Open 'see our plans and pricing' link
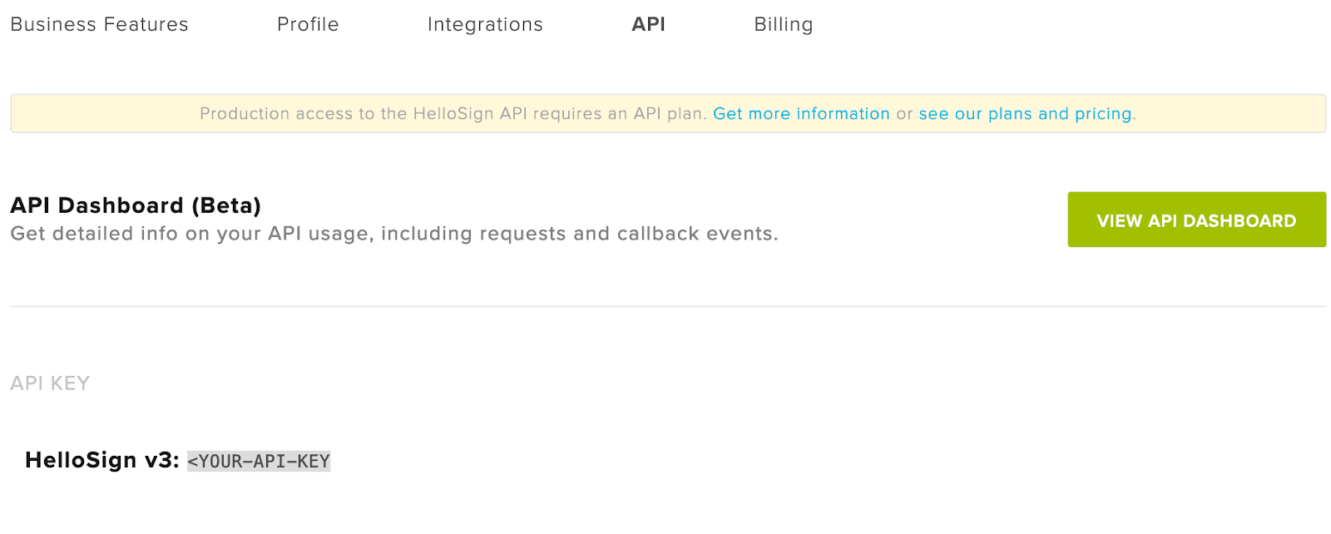The image size is (1331, 534). (x=1025, y=114)
